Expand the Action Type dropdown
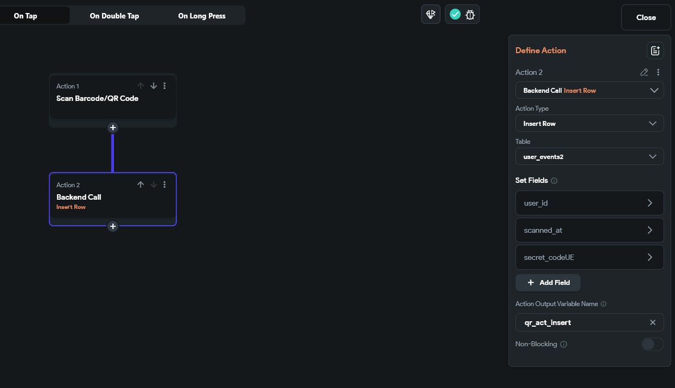 tap(589, 124)
